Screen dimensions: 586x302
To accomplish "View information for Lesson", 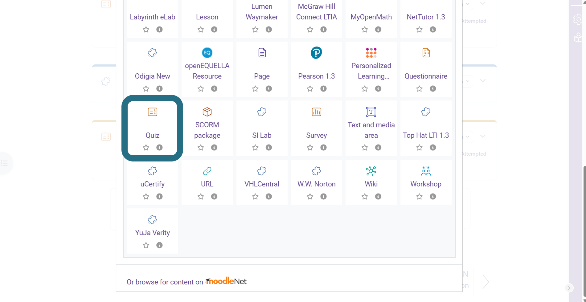I will tap(214, 30).
